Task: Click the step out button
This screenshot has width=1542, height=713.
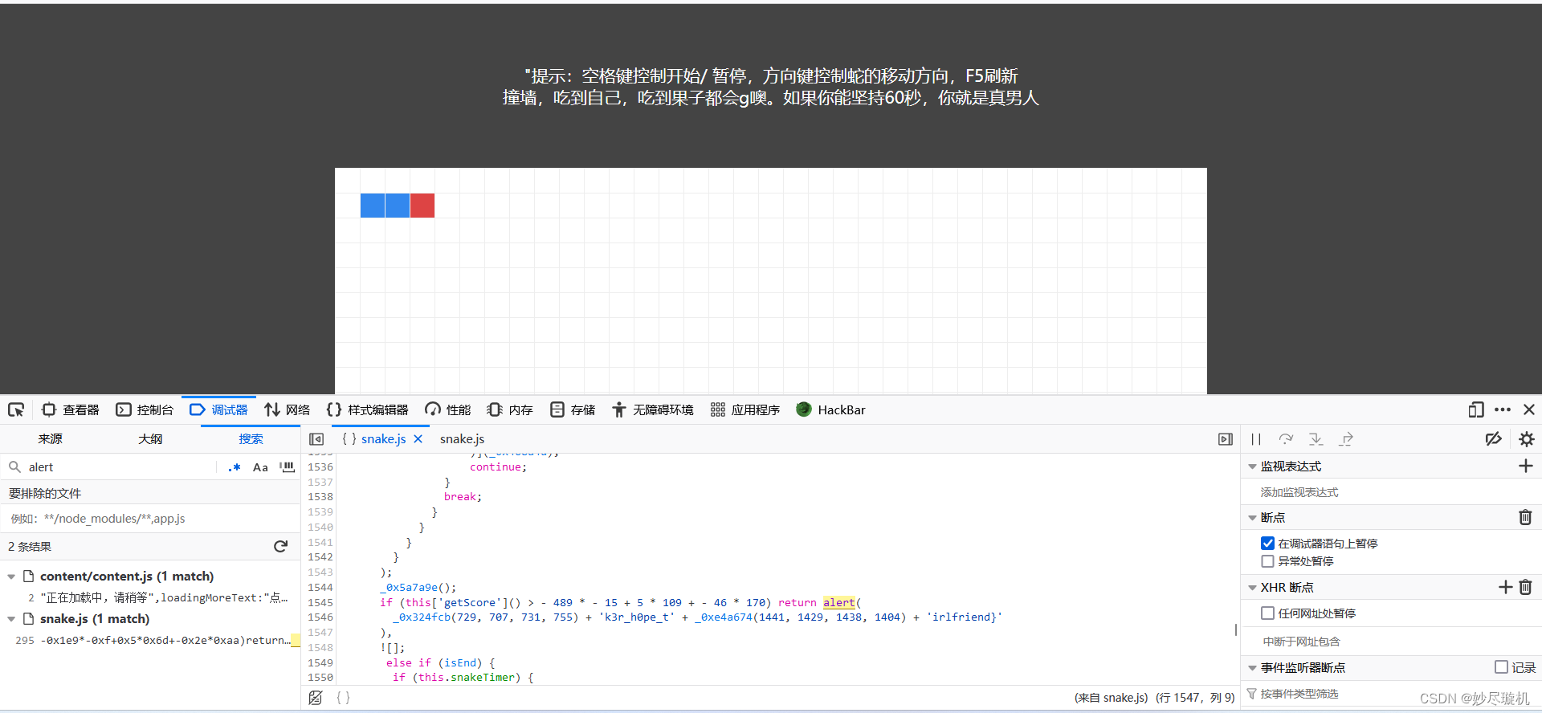Action: pos(1346,439)
